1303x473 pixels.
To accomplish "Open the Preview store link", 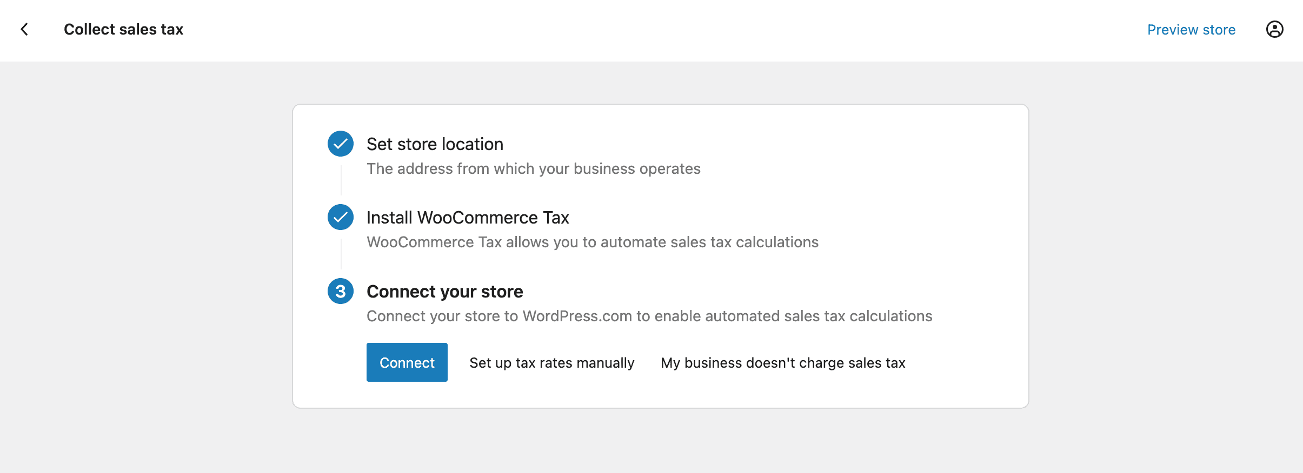I will 1191,30.
